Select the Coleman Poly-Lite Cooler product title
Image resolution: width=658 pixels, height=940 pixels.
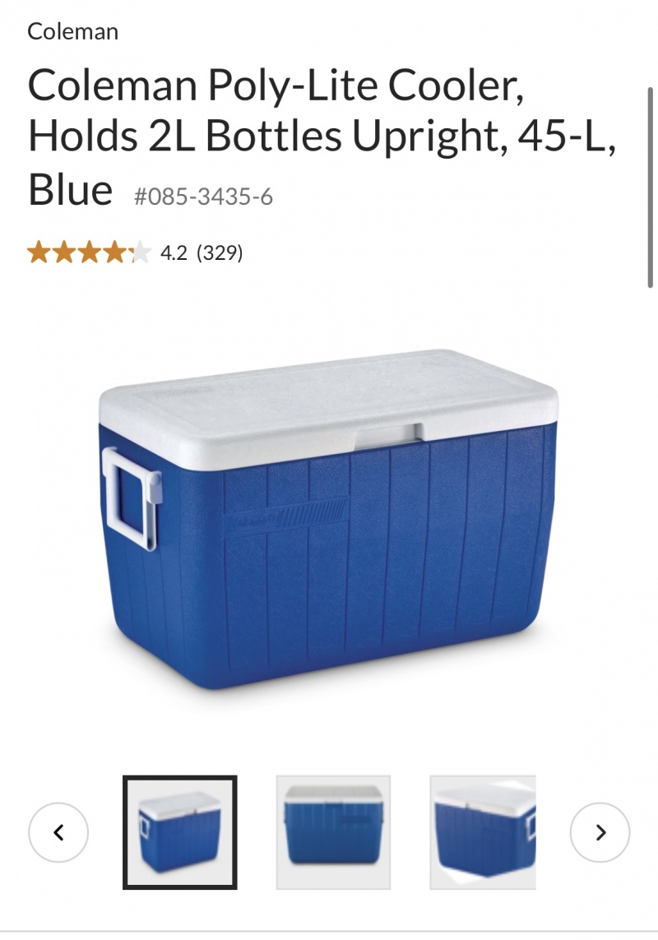pyautogui.click(x=322, y=137)
